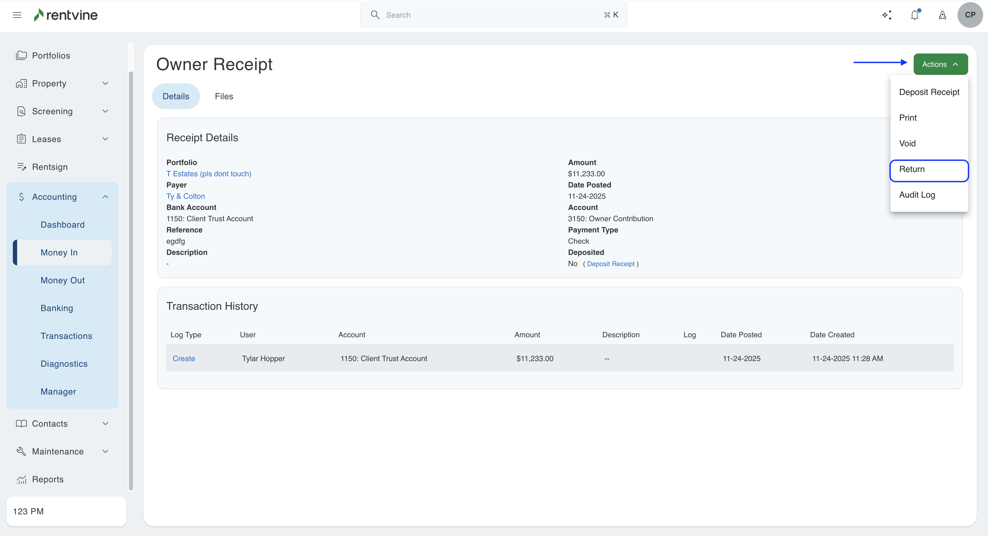Click the Create log type link
988x536 pixels.
[x=184, y=358]
